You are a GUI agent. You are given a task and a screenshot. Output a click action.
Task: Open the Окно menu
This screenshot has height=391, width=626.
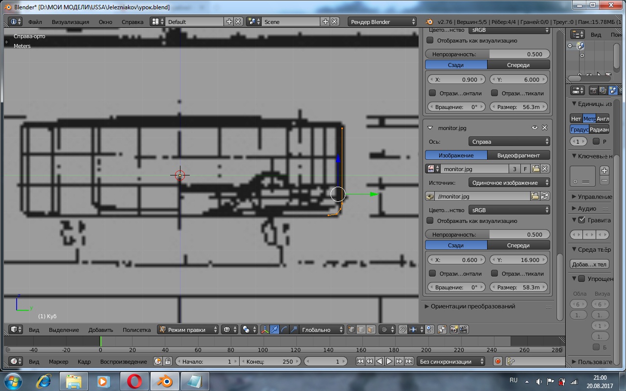(x=105, y=22)
